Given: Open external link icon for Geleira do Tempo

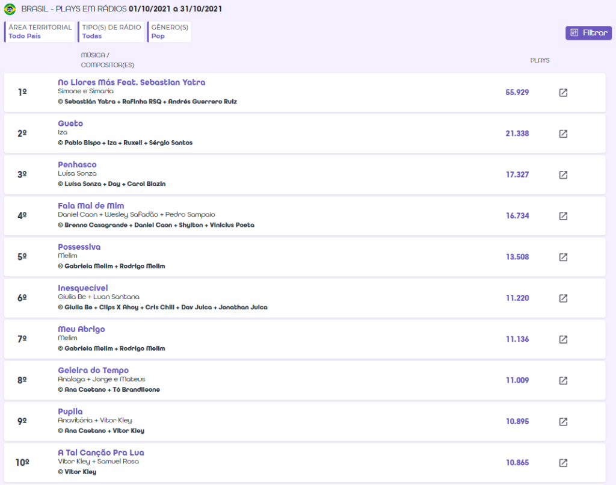Looking at the screenshot, I should click(x=563, y=380).
